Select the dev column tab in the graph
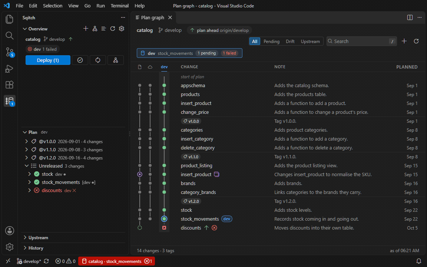Viewport: 427px width, 267px height. tap(164, 67)
